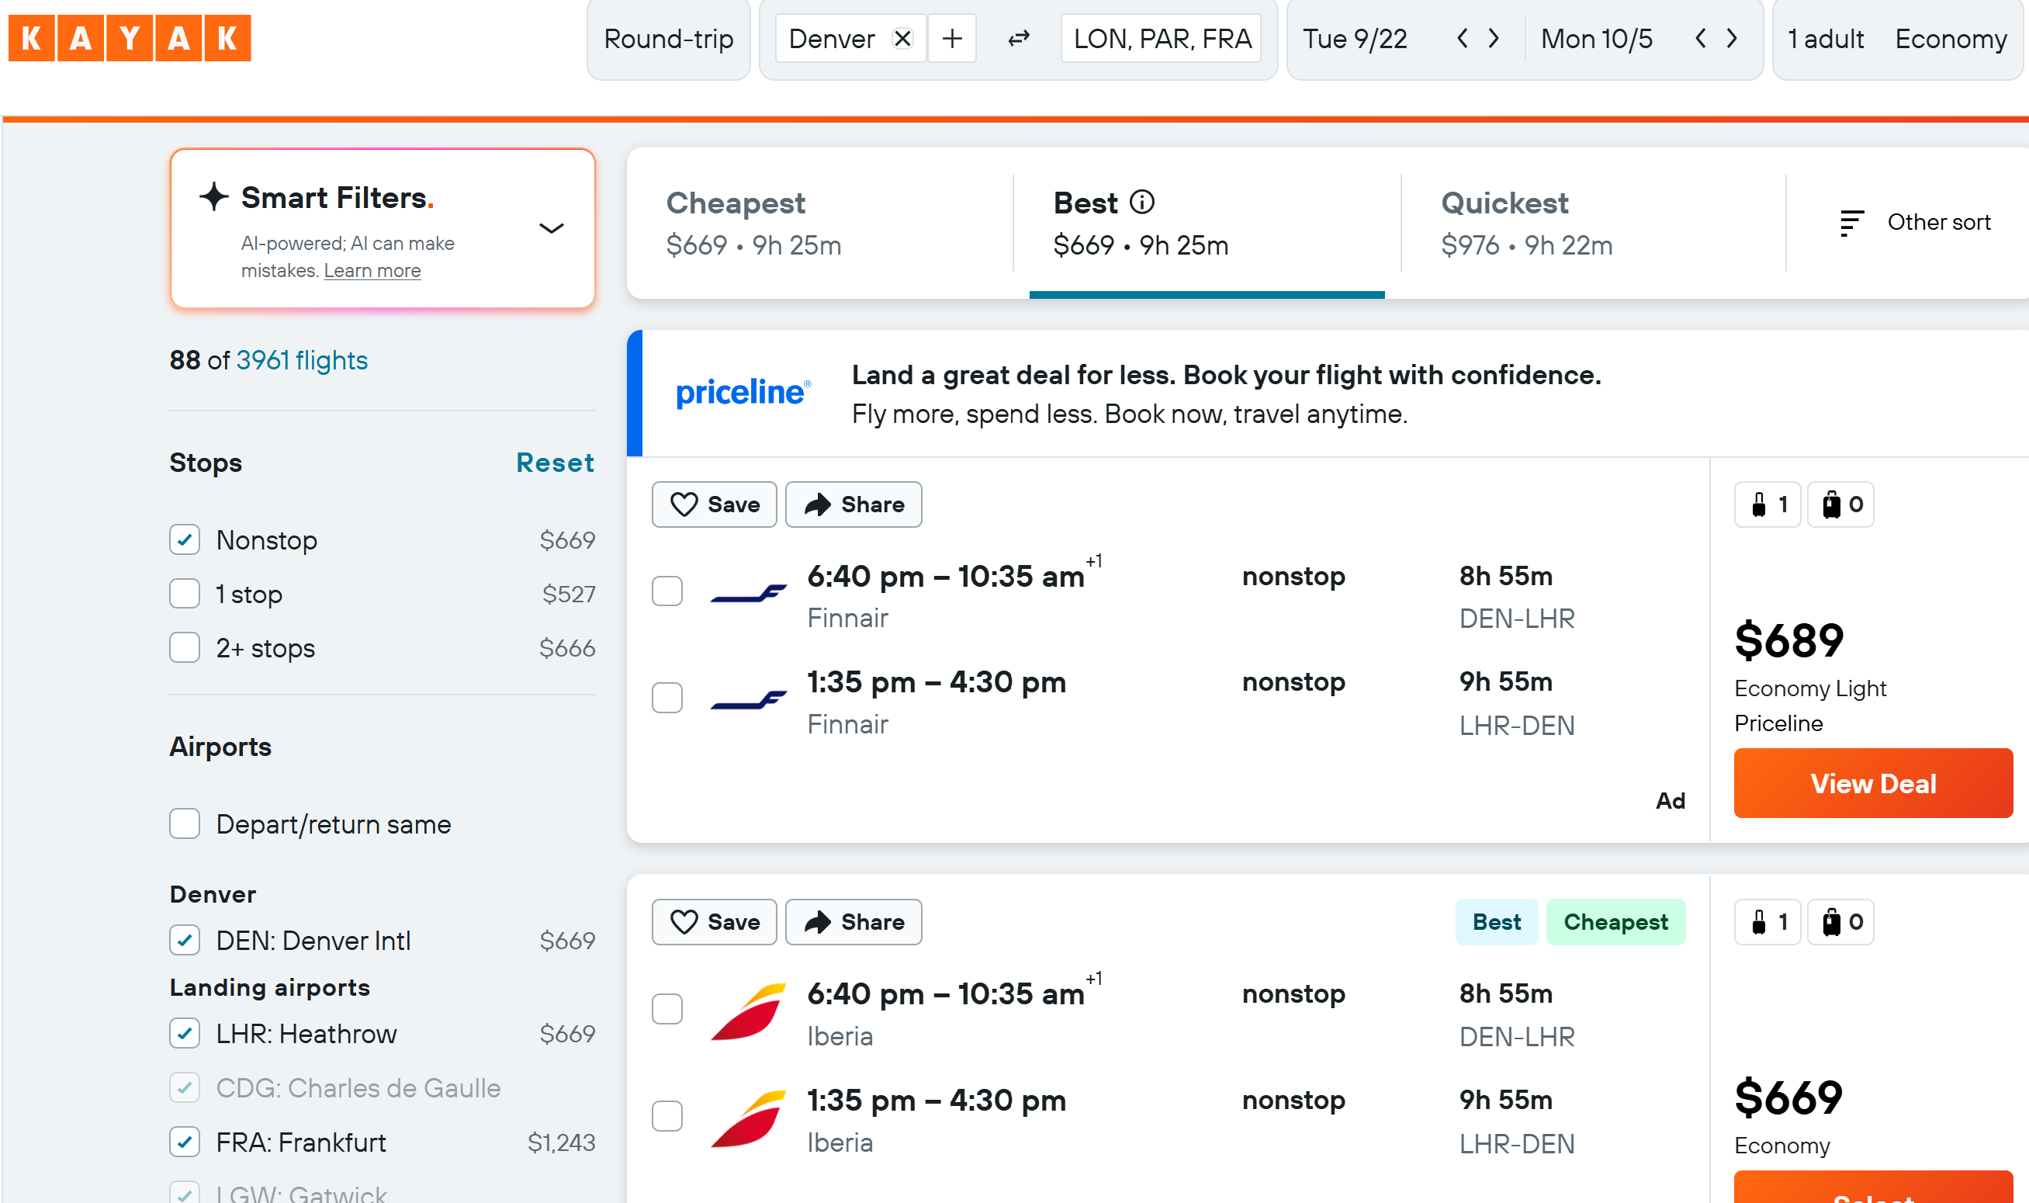Remove Denver origin with the X icon
This screenshot has width=2029, height=1203.
tap(902, 38)
